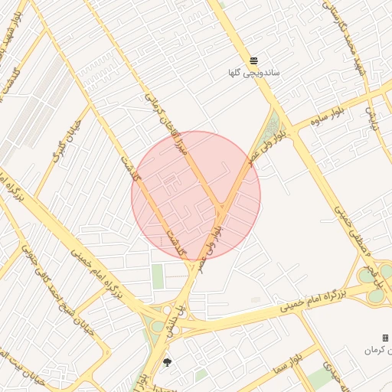Image resolution: width=392 pixels, height=392 pixels.
Task: Select the بلوار ساوه street label
Action: [x=328, y=116]
